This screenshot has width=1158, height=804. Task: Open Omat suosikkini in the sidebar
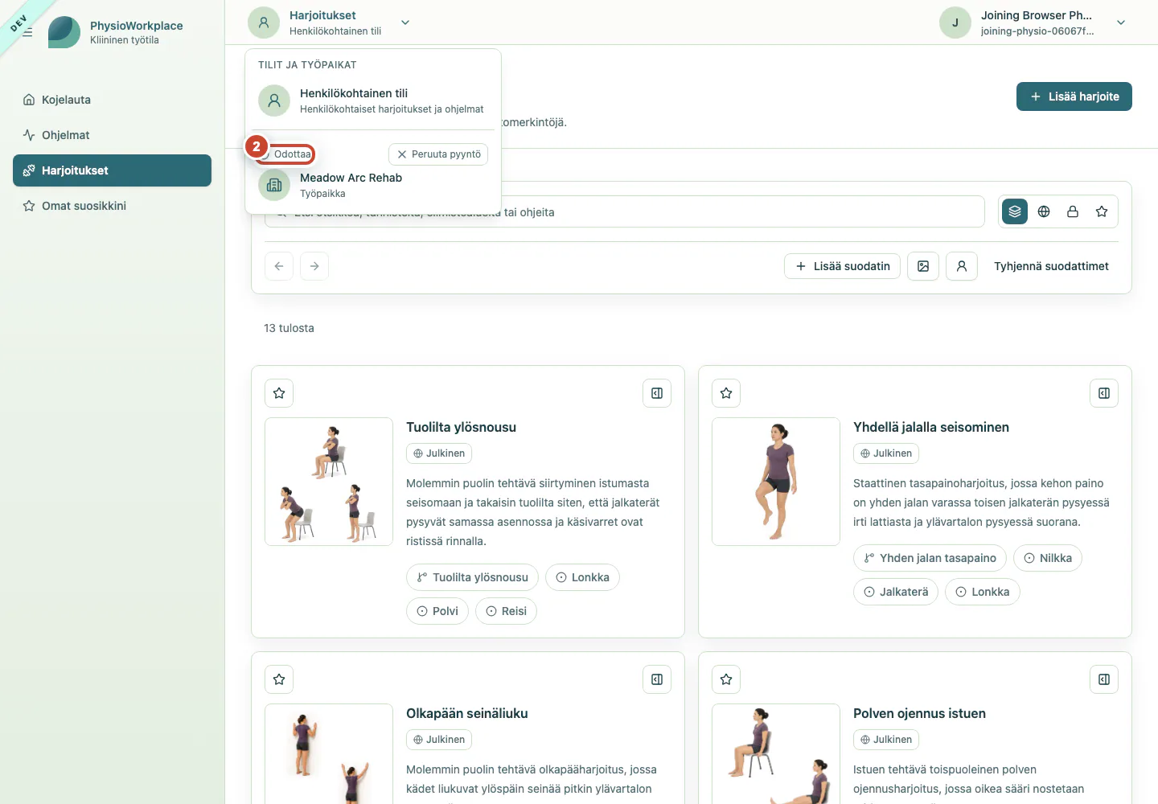click(x=112, y=206)
